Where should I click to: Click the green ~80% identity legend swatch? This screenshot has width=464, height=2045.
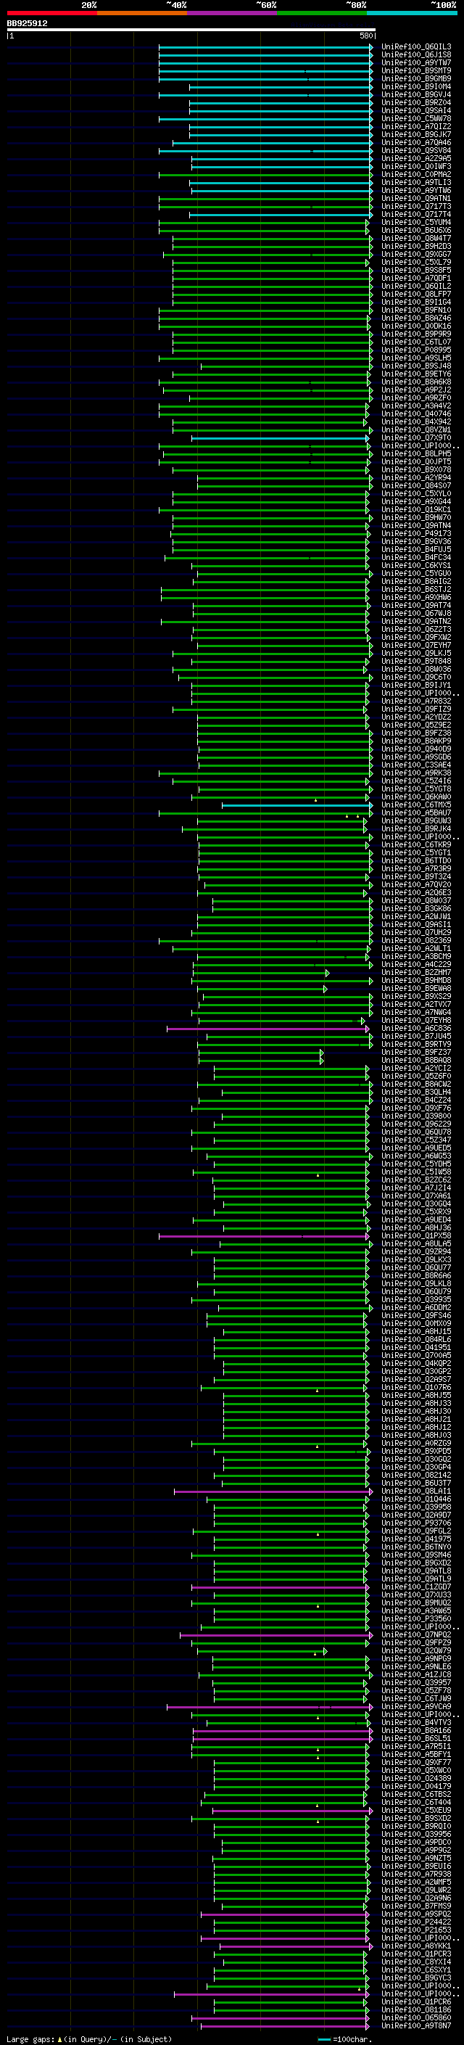point(322,13)
